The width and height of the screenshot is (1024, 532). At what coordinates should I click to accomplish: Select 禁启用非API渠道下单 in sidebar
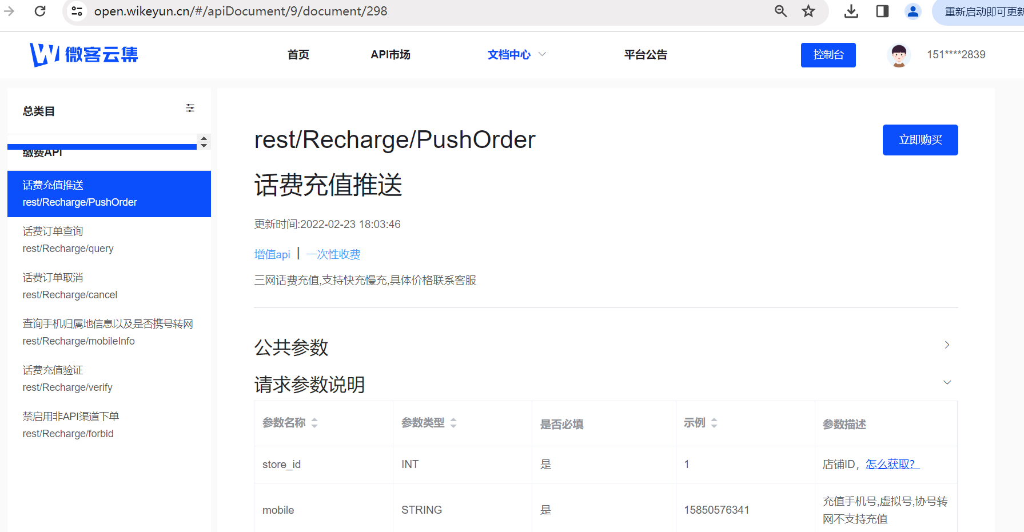click(x=109, y=425)
